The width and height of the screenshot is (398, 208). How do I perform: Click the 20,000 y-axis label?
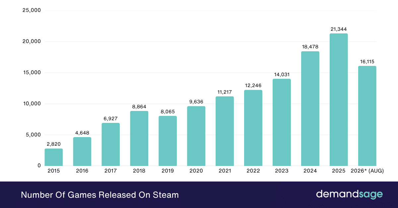pos(32,42)
